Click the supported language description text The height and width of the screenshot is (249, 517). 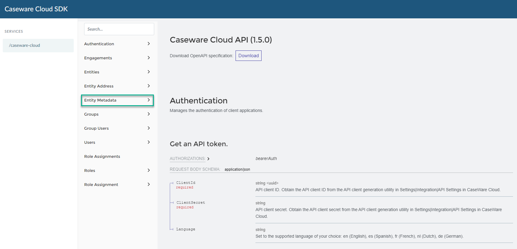pos(359,236)
